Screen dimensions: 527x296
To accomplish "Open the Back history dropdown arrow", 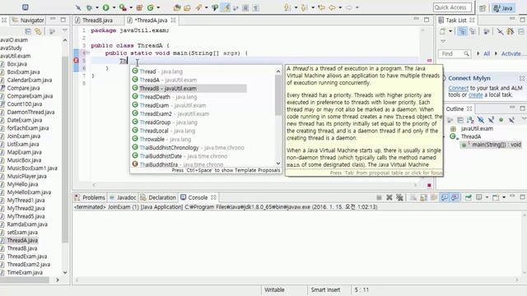I will click(340, 7).
